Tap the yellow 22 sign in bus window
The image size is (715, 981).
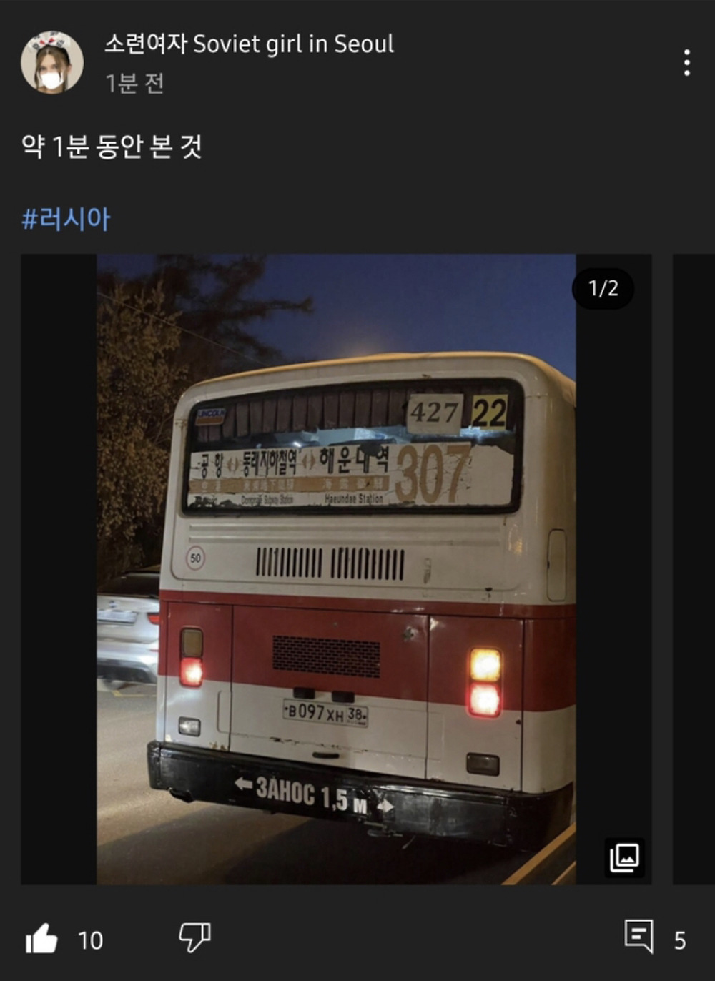(x=490, y=412)
